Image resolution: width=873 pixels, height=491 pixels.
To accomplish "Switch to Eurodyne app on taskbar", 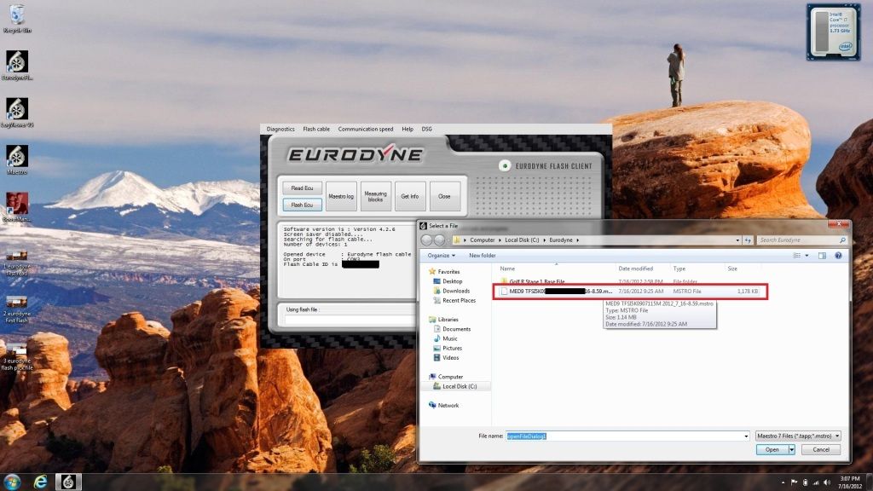I will (x=68, y=482).
